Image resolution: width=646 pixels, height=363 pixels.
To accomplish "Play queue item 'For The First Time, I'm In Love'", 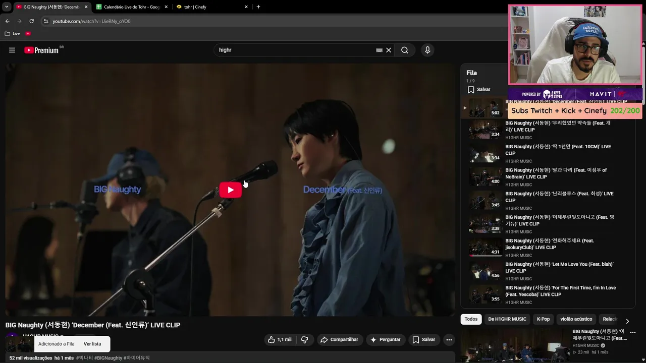I will (548, 294).
